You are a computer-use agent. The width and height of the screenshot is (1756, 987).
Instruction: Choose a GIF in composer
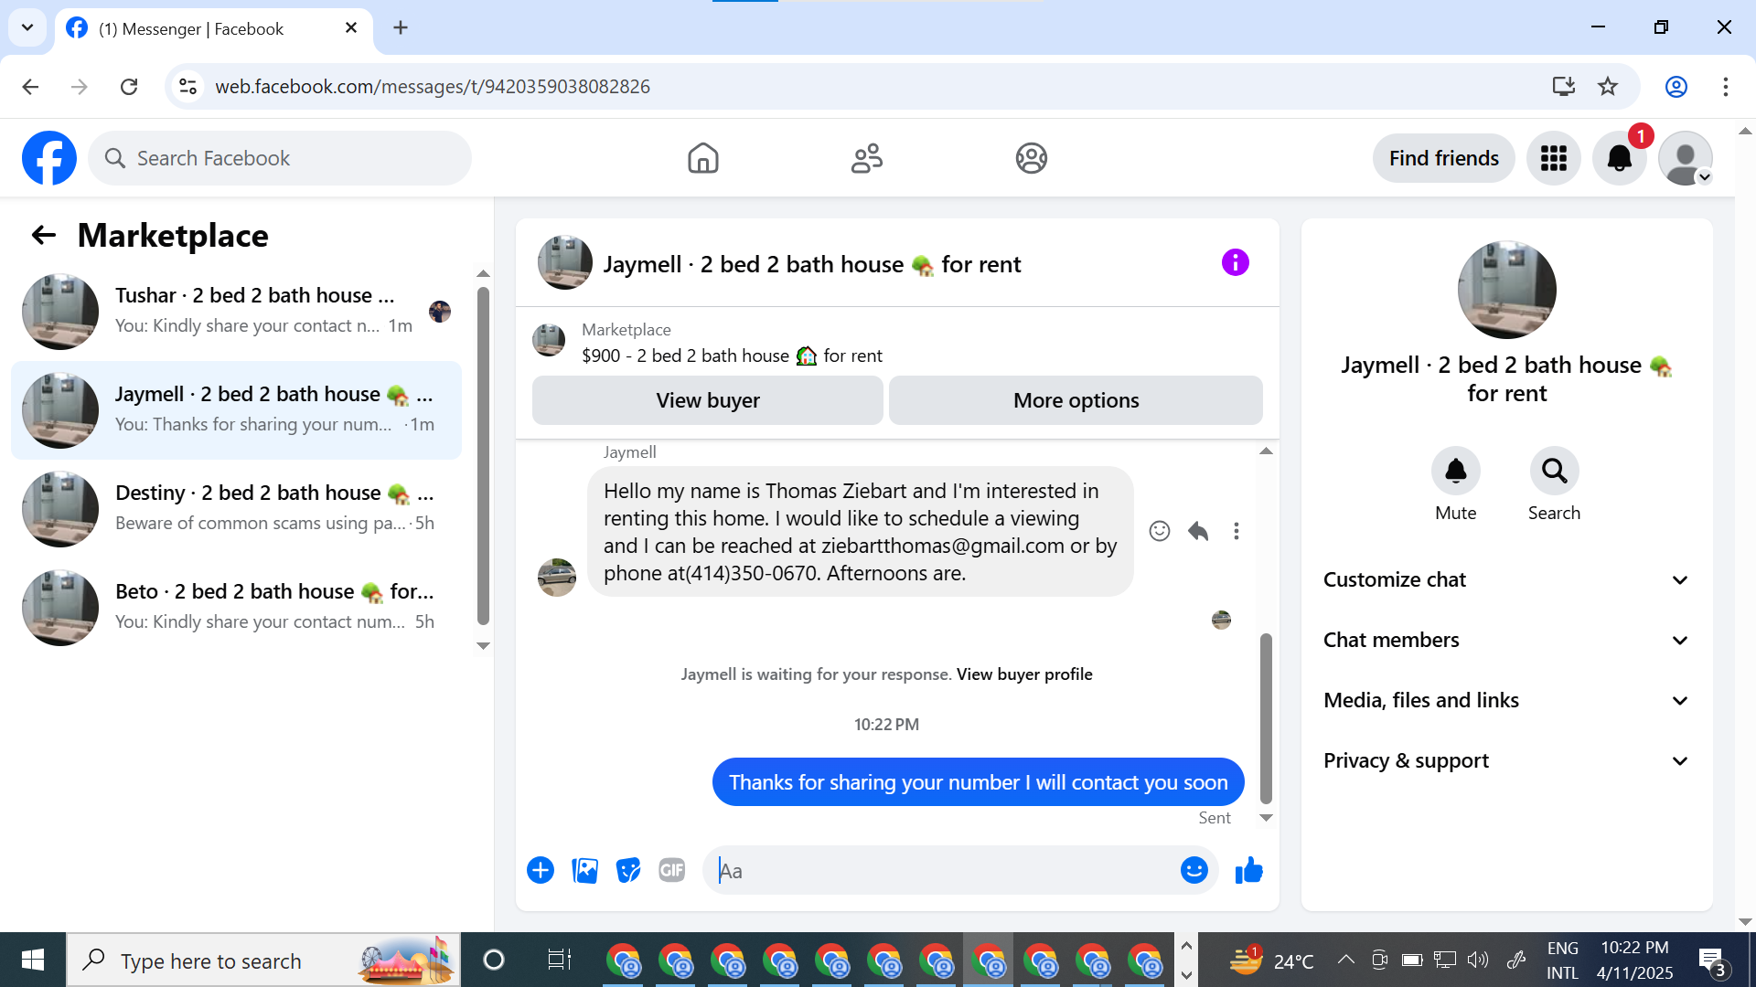(x=672, y=871)
